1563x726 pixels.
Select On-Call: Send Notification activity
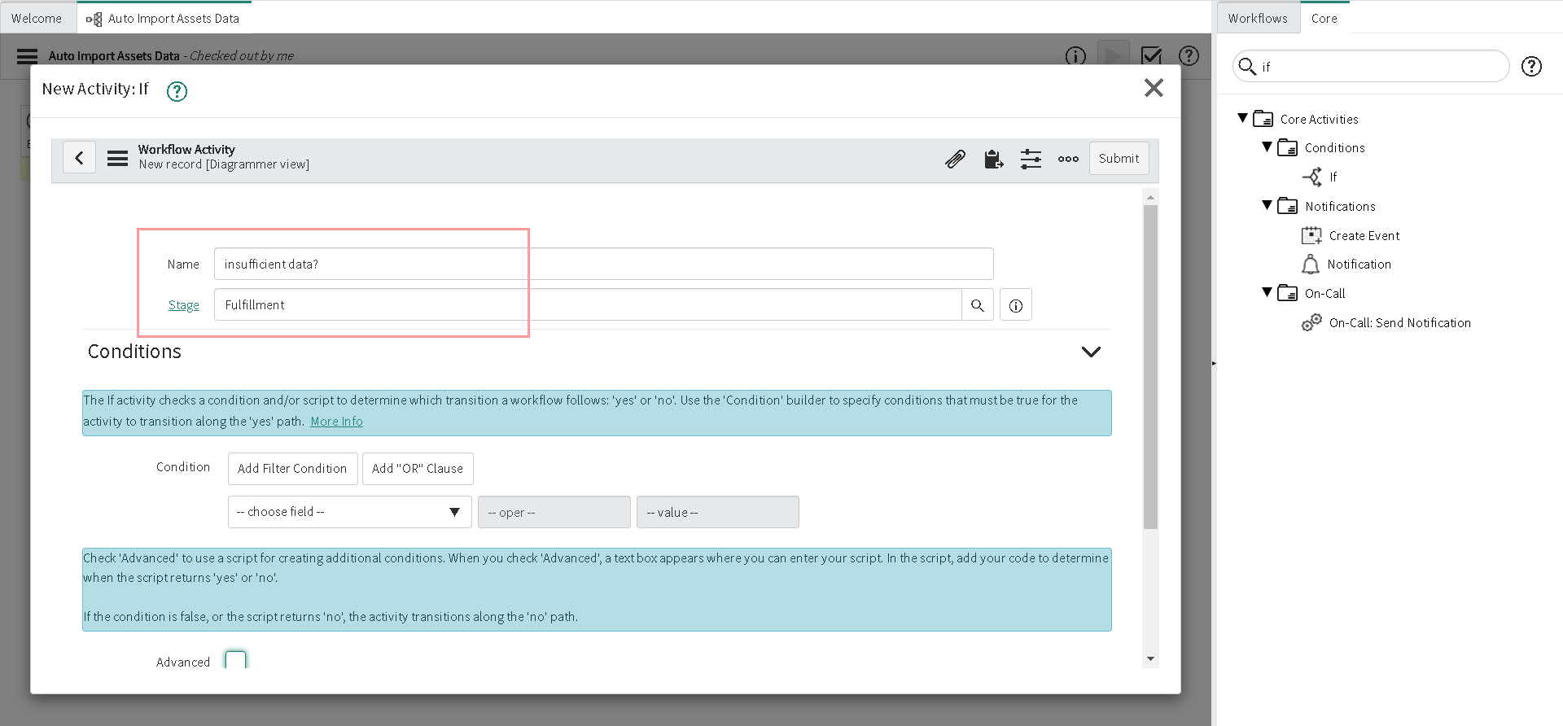point(1399,322)
